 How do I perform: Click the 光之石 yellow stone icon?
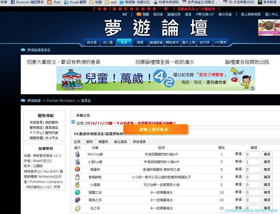point(77,208)
